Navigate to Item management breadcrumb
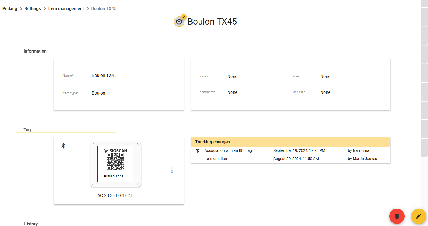The height and width of the screenshot is (226, 428). pos(66,8)
